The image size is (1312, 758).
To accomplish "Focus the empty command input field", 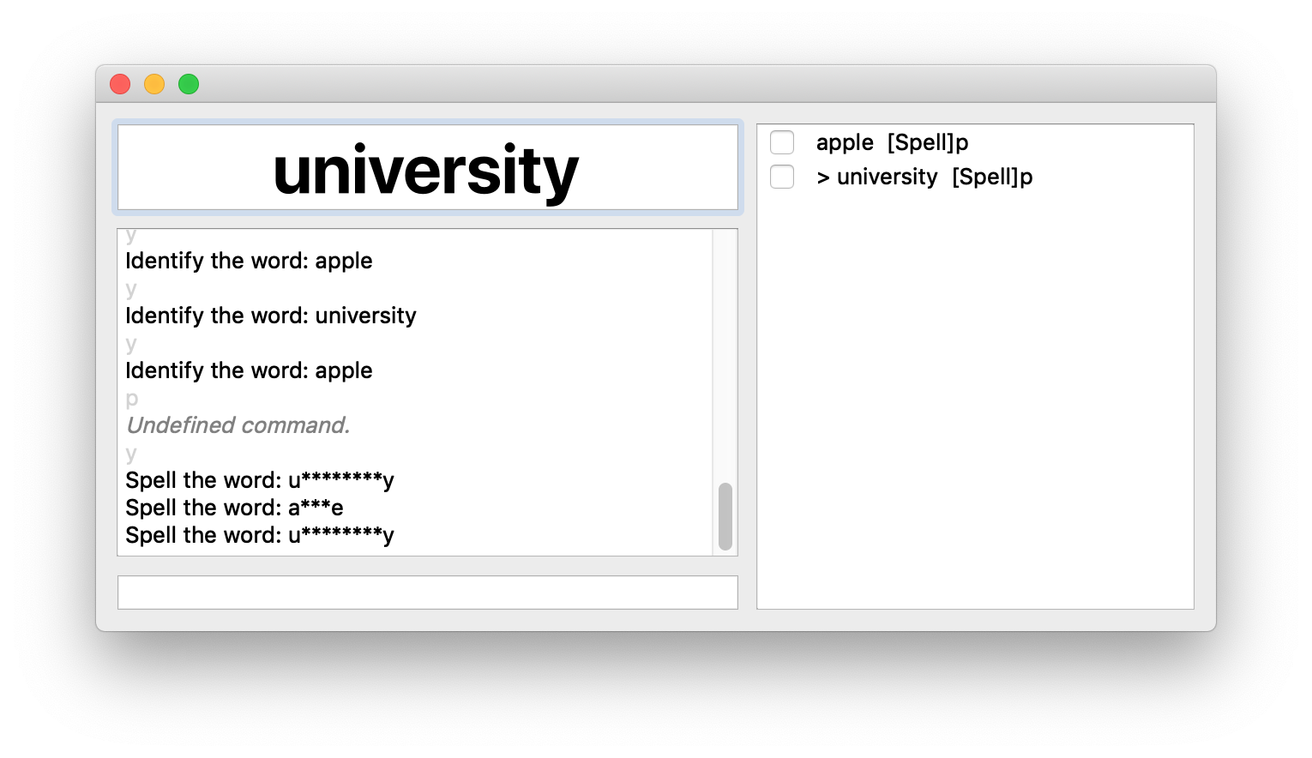I will tap(427, 593).
